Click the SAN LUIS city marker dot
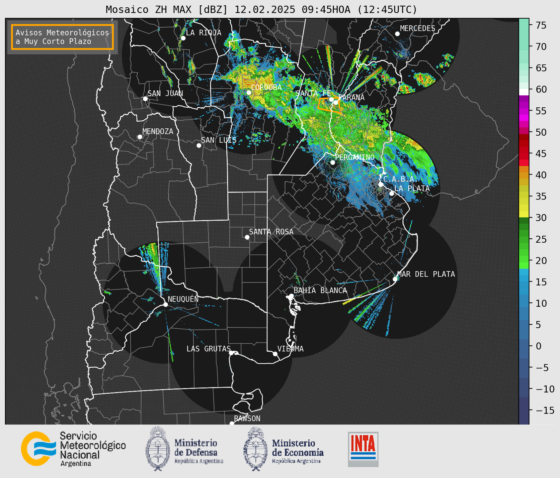This screenshot has height=478, width=560. point(199,146)
